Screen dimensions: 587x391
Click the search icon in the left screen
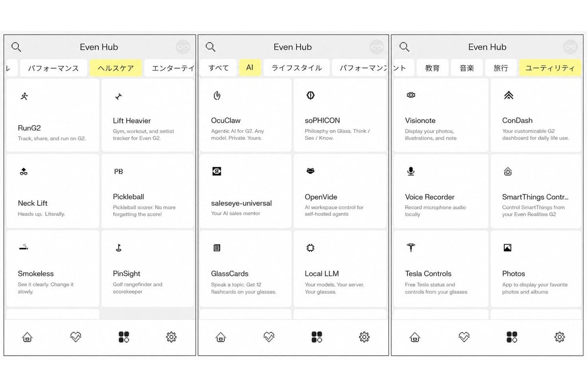pos(16,47)
